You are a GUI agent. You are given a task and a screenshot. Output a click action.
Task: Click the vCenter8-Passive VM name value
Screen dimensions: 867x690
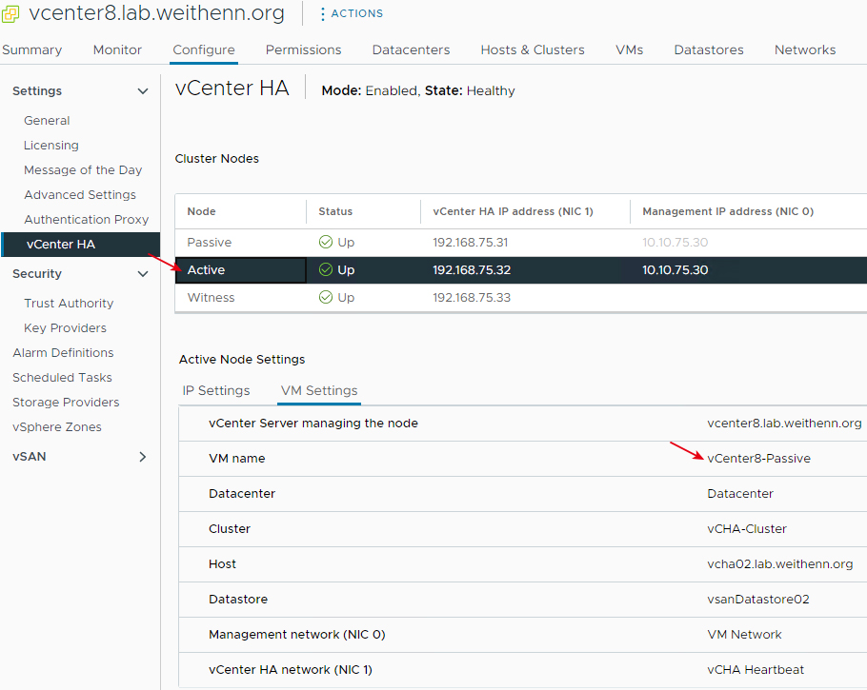click(x=758, y=459)
